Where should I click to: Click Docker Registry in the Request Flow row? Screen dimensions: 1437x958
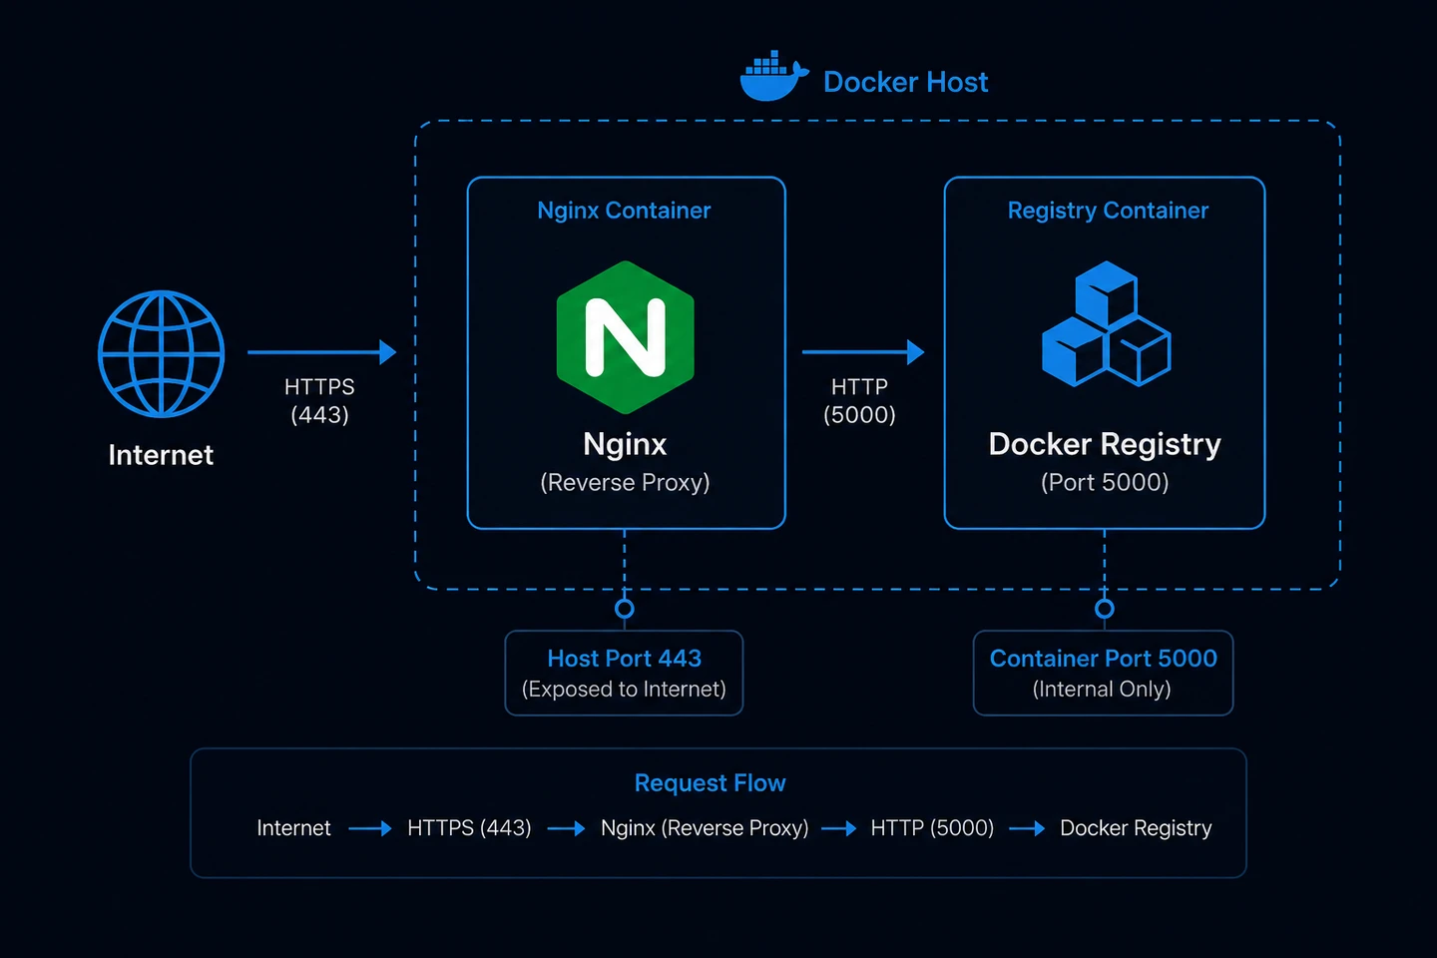(x=1136, y=828)
